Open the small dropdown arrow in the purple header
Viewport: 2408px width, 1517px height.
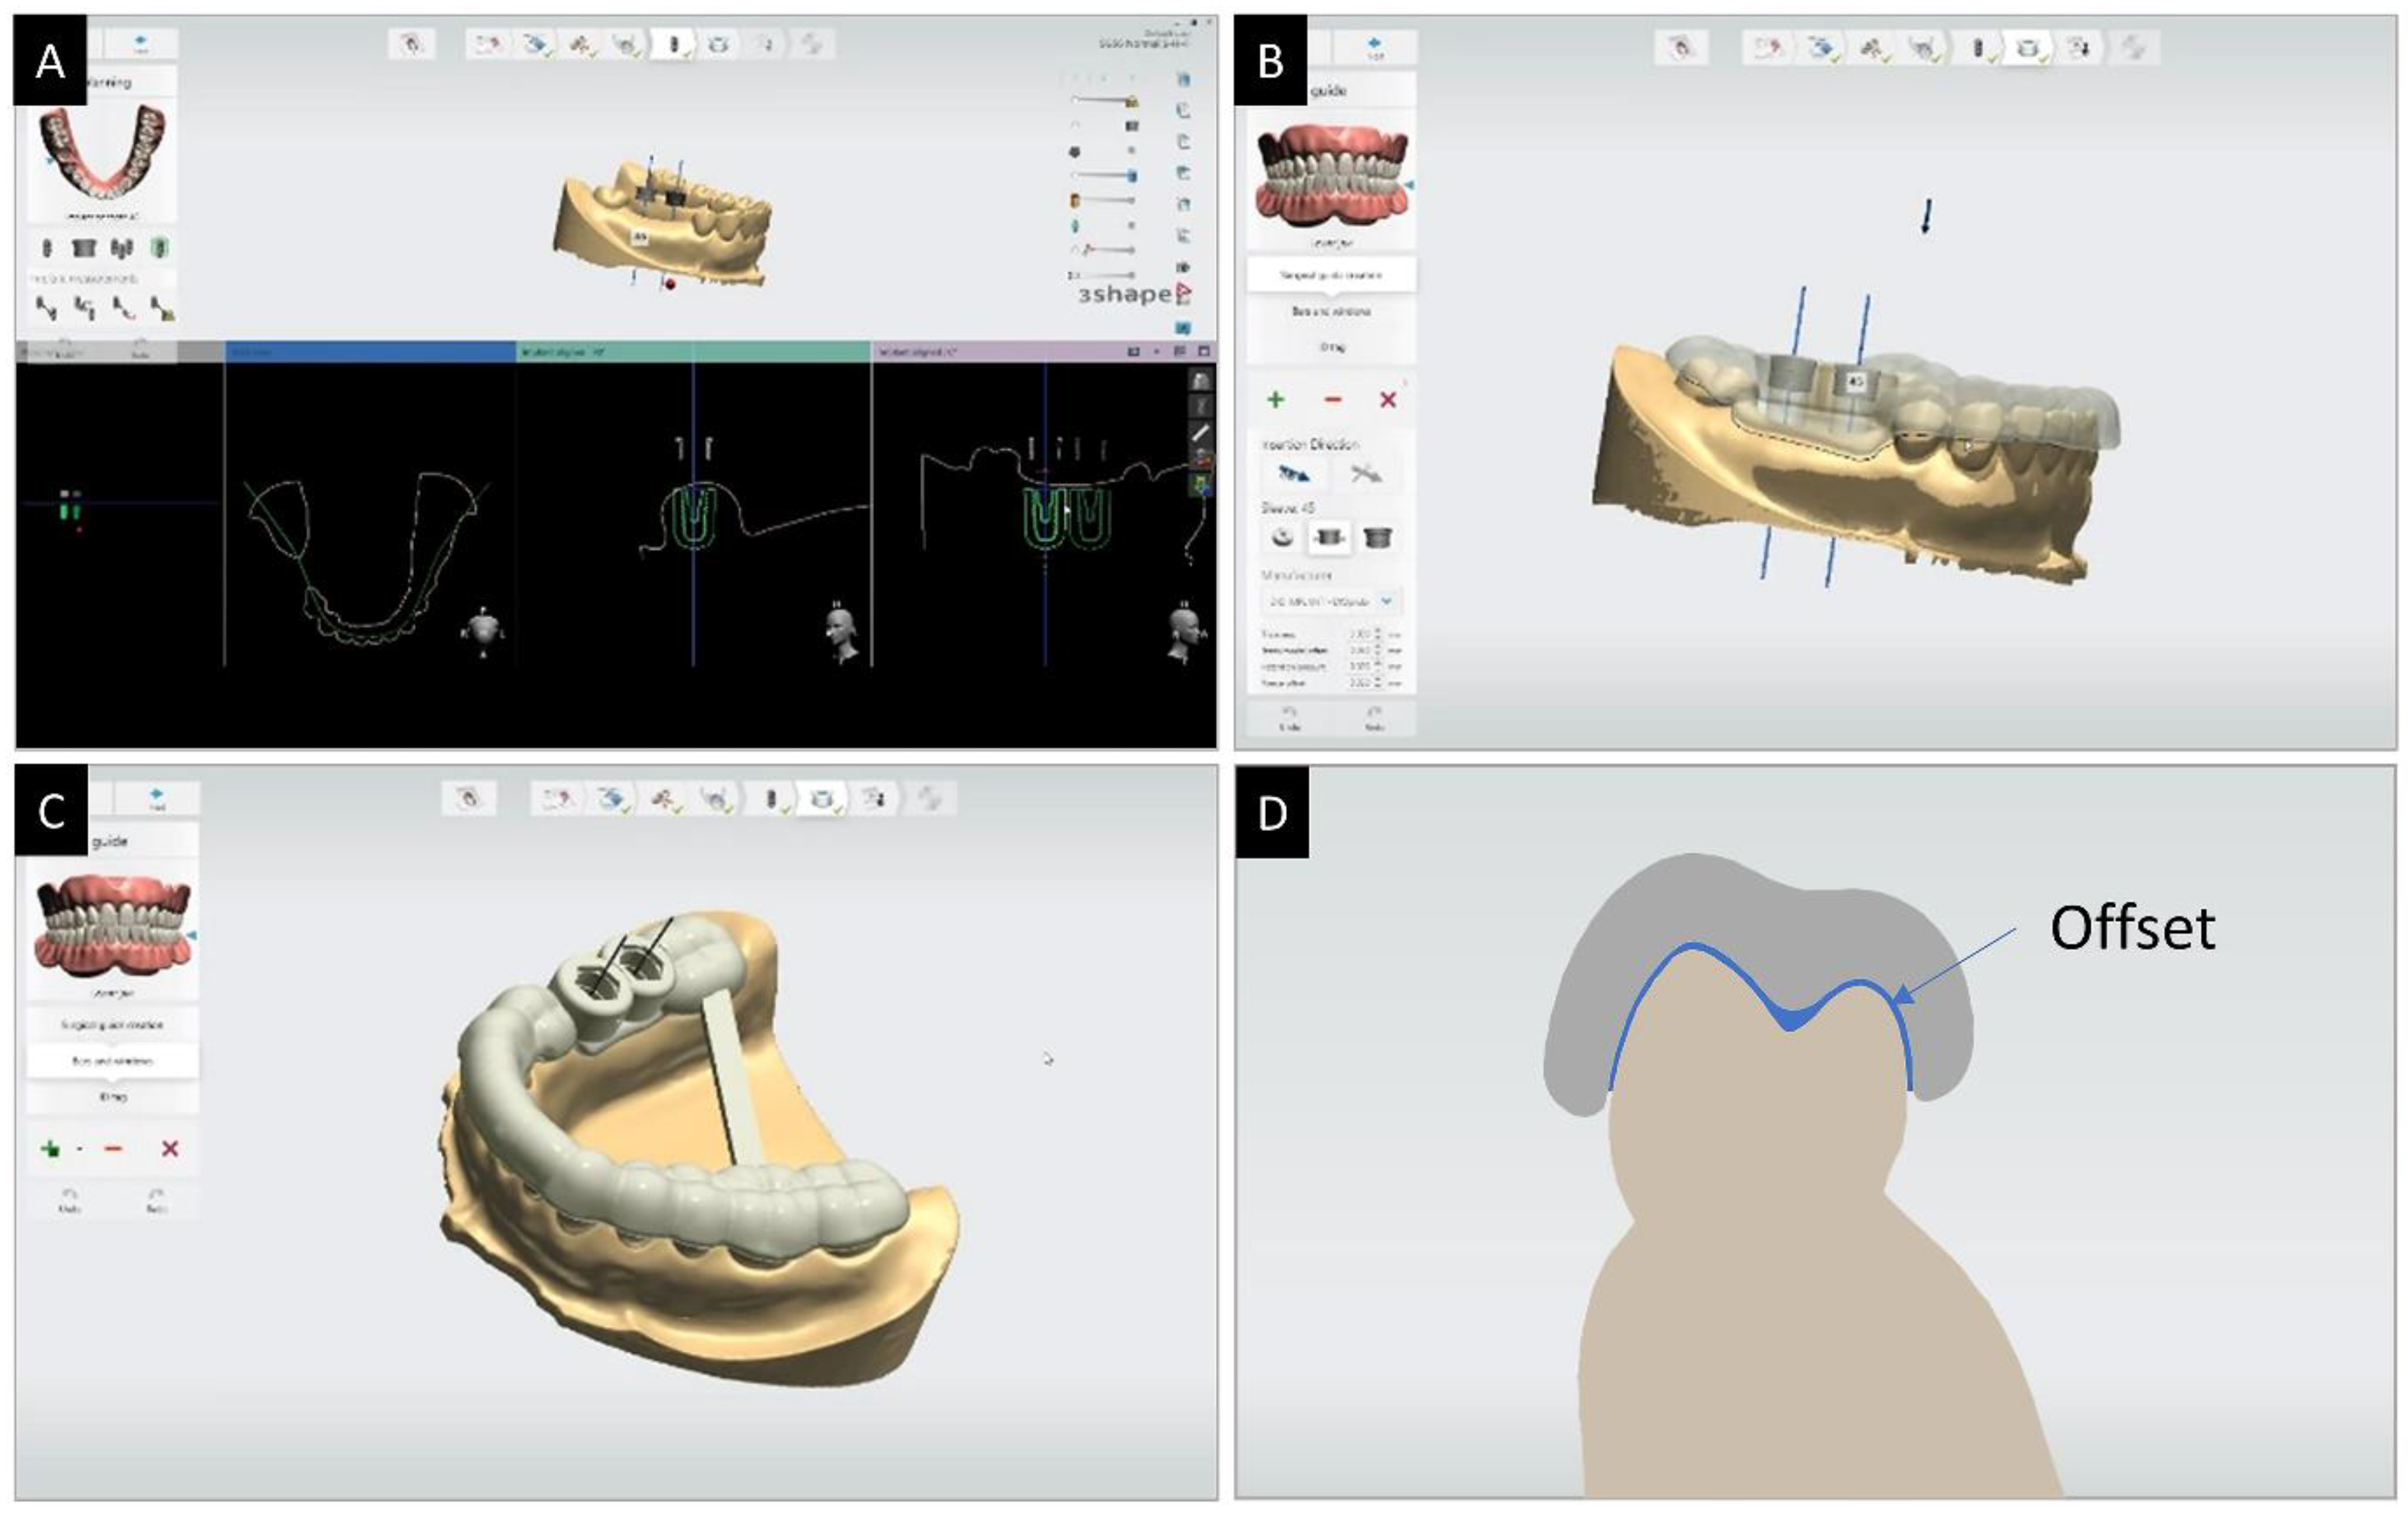pos(1157,351)
